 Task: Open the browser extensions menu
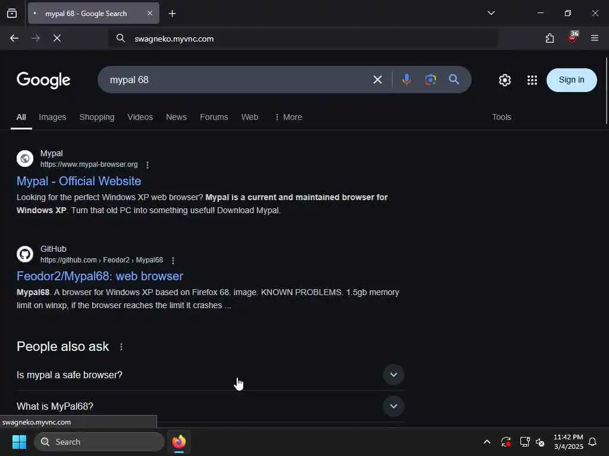click(550, 38)
